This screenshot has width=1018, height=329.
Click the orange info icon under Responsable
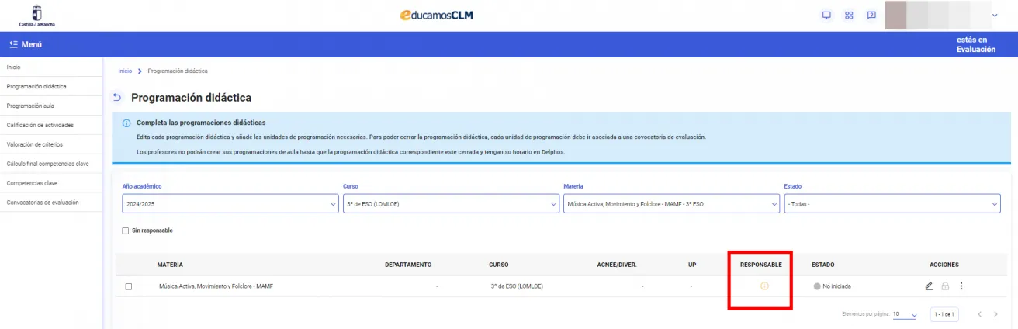tap(763, 286)
